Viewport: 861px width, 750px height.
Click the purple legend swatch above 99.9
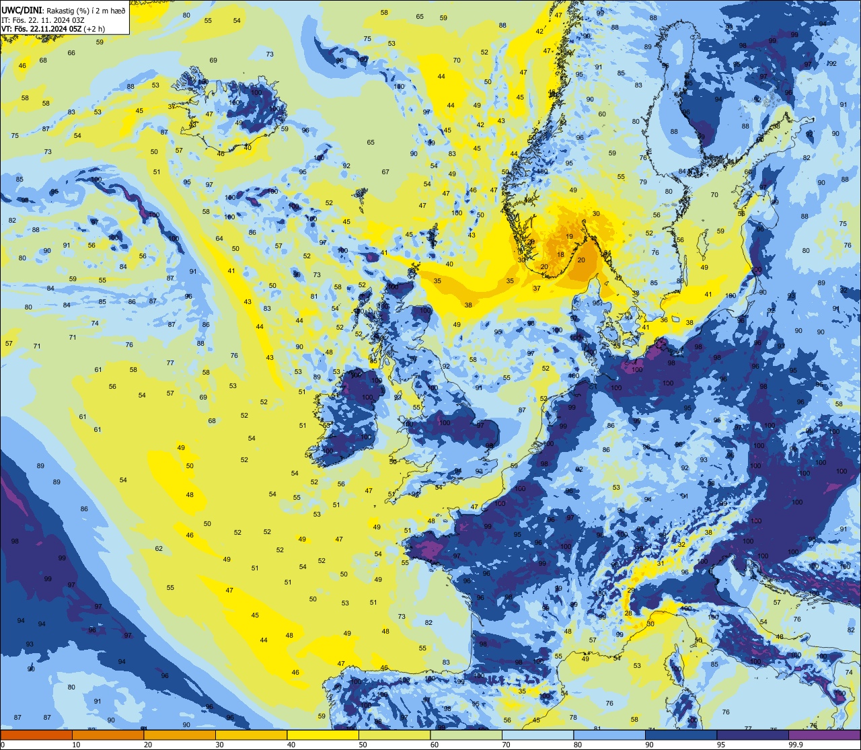point(824,735)
